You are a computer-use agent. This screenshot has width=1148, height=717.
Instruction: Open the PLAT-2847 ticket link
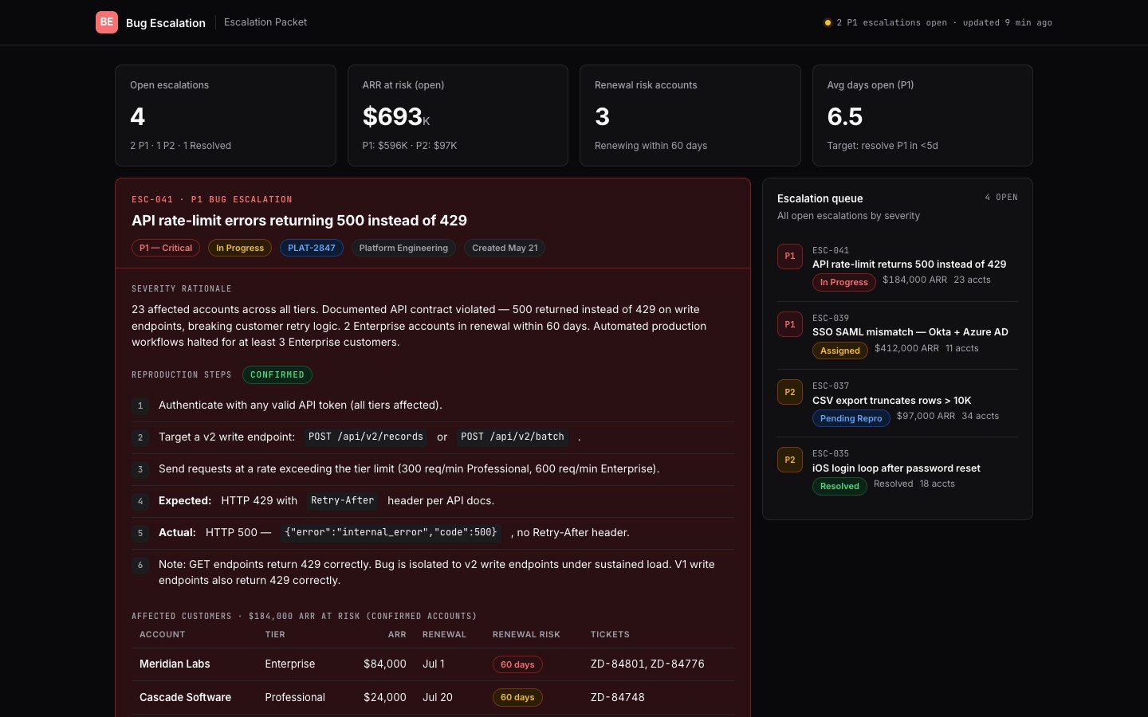[312, 248]
